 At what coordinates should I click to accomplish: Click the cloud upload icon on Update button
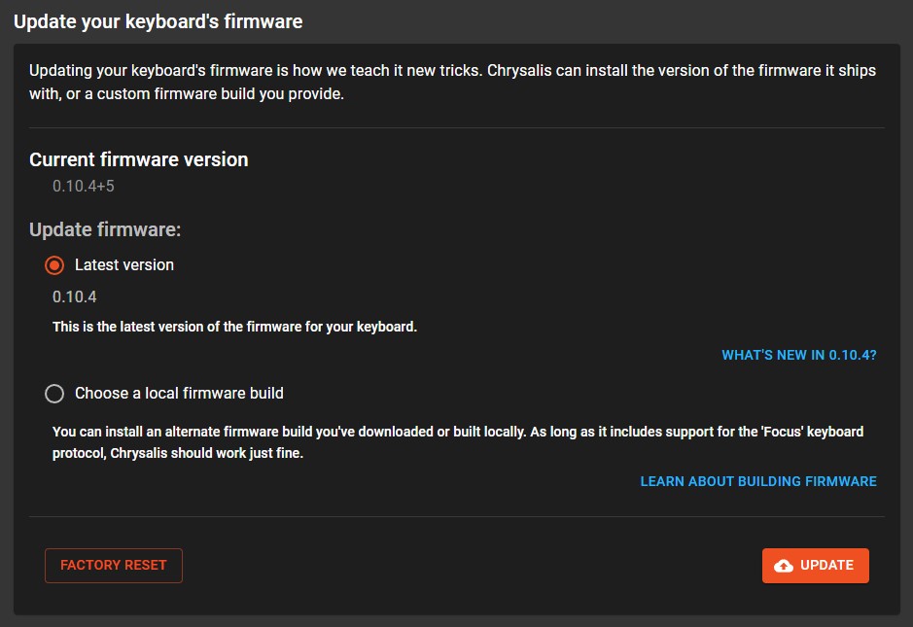(x=783, y=565)
